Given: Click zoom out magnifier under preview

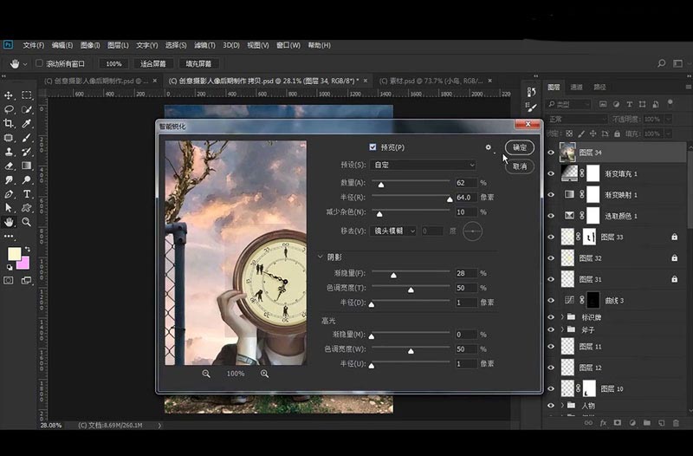Looking at the screenshot, I should coord(206,374).
